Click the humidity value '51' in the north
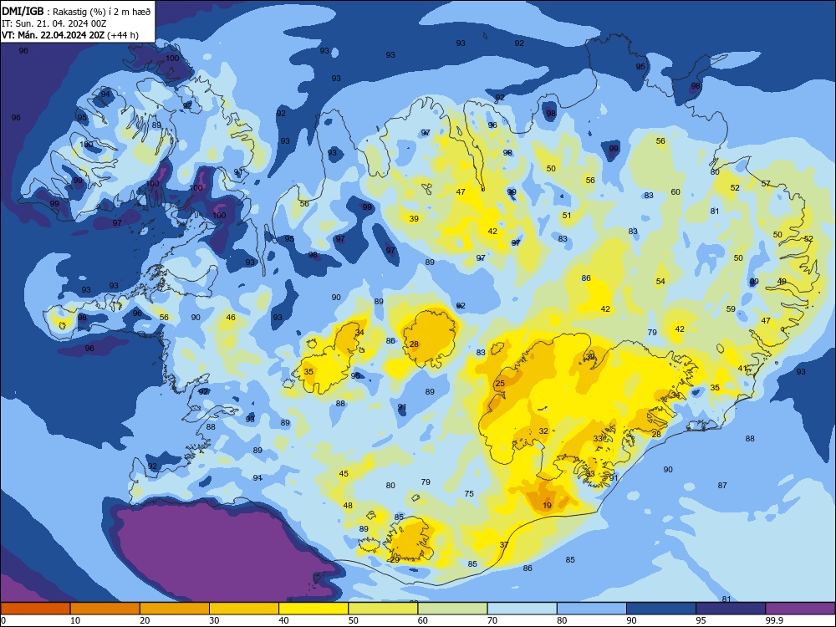The height and width of the screenshot is (627, 836). 567,216
